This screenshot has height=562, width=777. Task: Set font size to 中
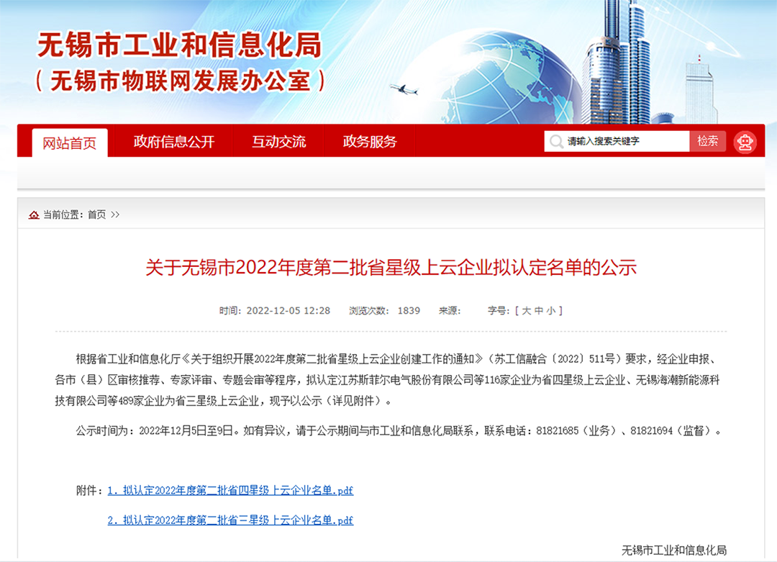click(539, 311)
